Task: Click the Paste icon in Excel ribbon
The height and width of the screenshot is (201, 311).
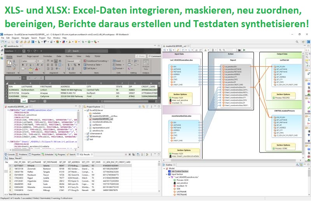Action: coord(9,66)
